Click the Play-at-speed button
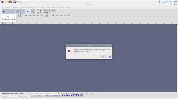 click(x=86, y=94)
